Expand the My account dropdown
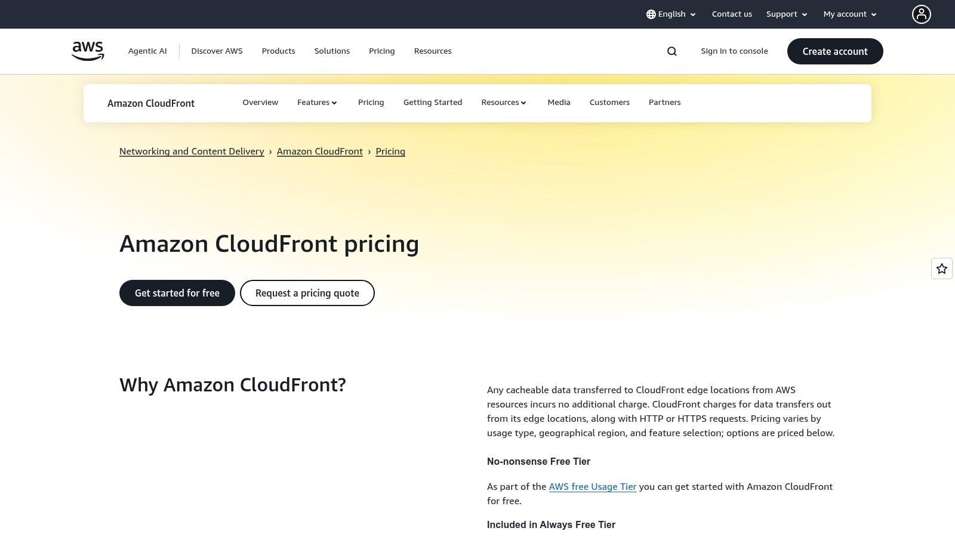Image resolution: width=955 pixels, height=537 pixels. (850, 14)
